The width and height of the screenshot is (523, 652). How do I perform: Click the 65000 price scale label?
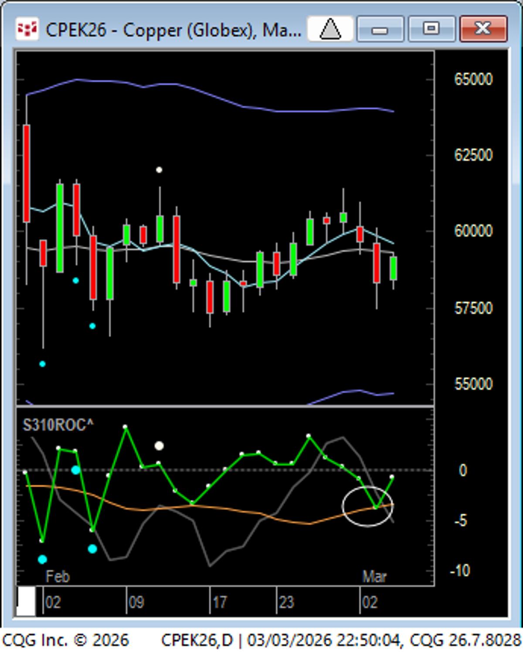pos(473,79)
